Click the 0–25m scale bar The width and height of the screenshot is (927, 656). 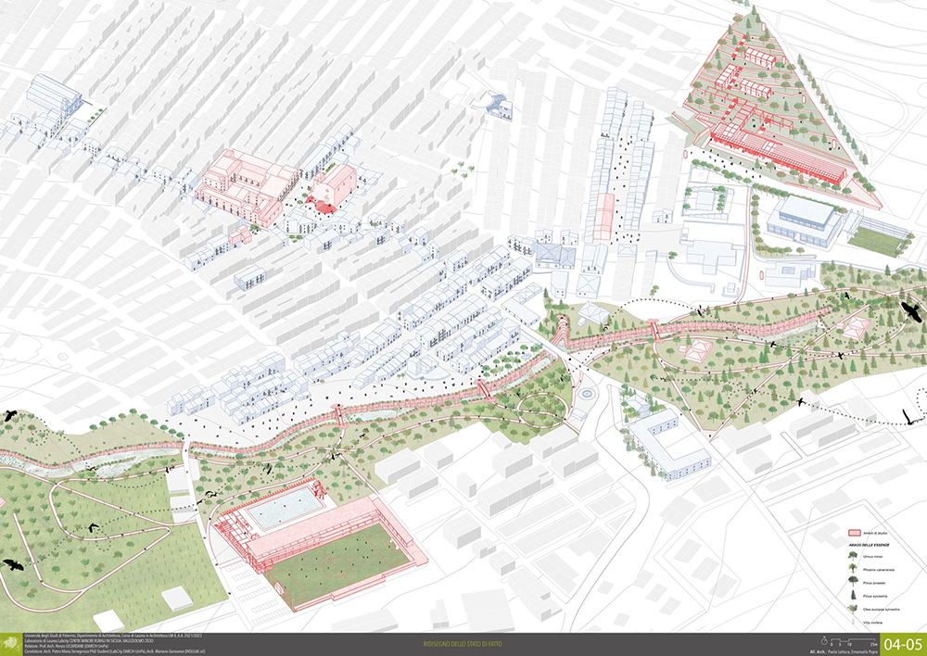tap(853, 642)
